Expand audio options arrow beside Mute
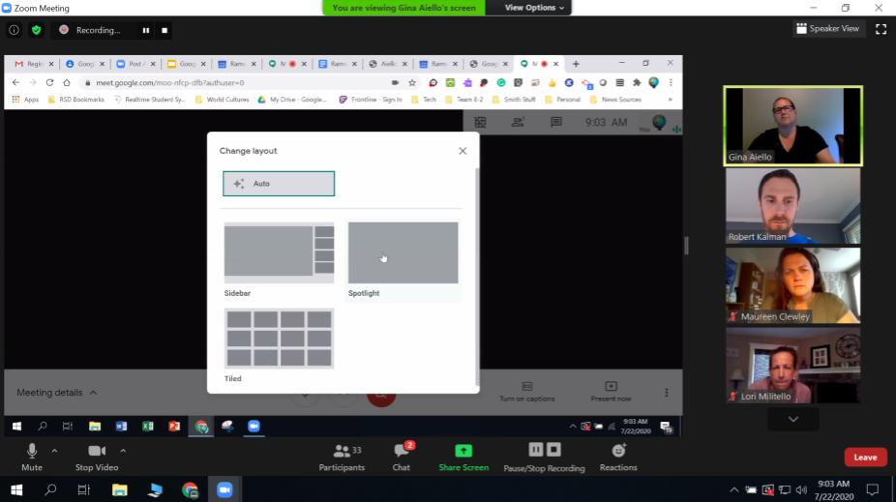This screenshot has width=896, height=502. point(54,451)
